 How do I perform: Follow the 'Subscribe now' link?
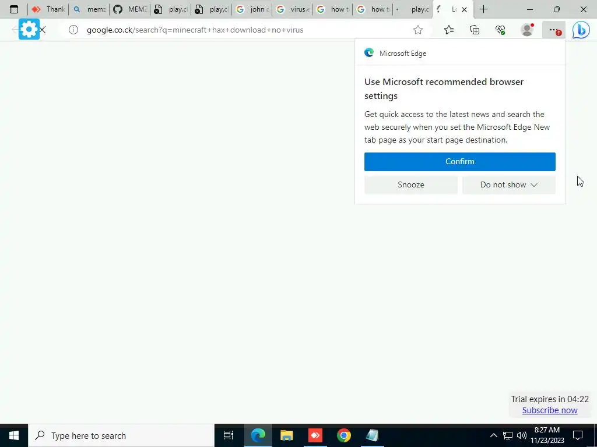(550, 410)
